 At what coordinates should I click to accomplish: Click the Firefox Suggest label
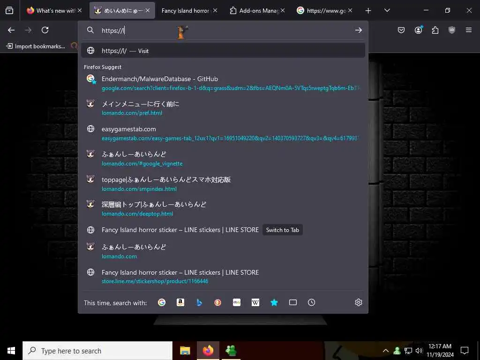click(103, 67)
